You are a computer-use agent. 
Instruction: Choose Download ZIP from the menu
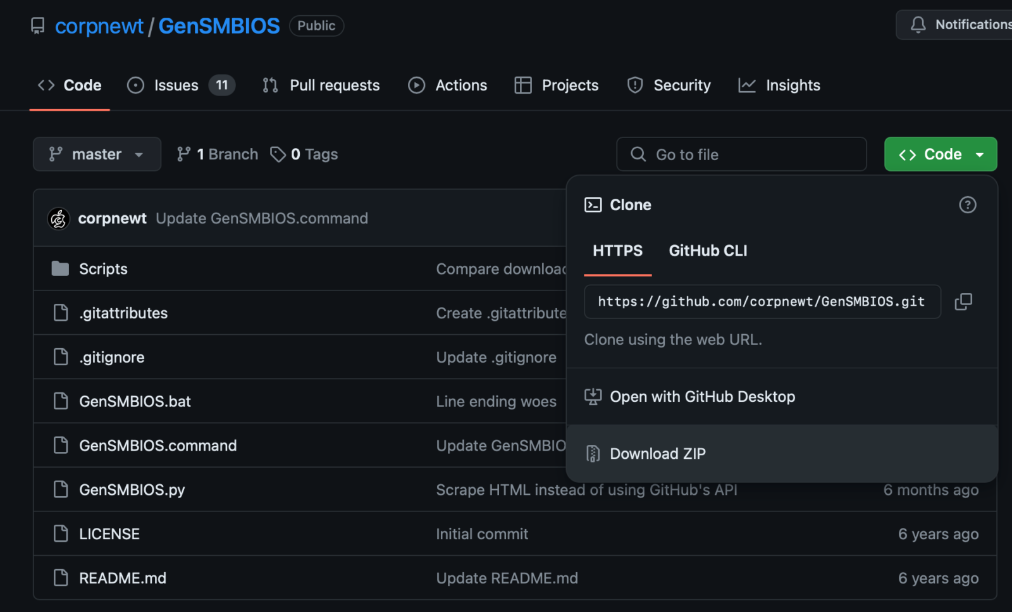(657, 454)
